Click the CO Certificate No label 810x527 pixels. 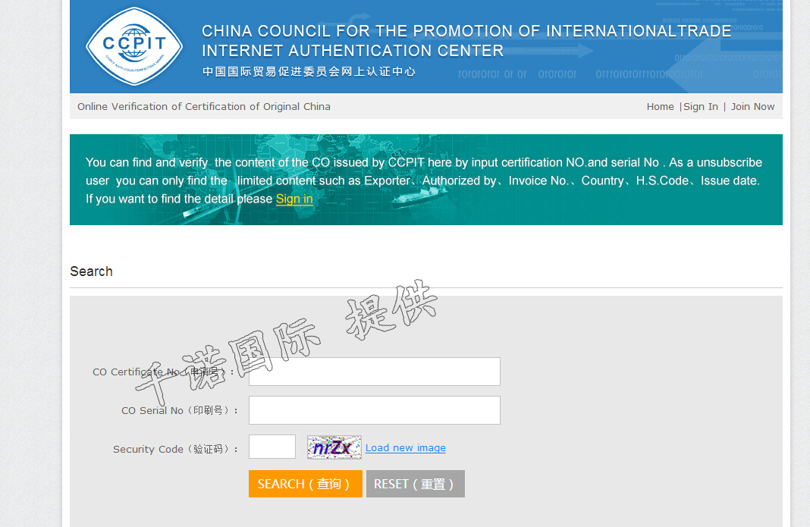(x=163, y=372)
